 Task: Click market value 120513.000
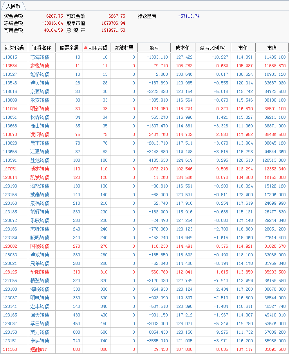click(x=274, y=160)
